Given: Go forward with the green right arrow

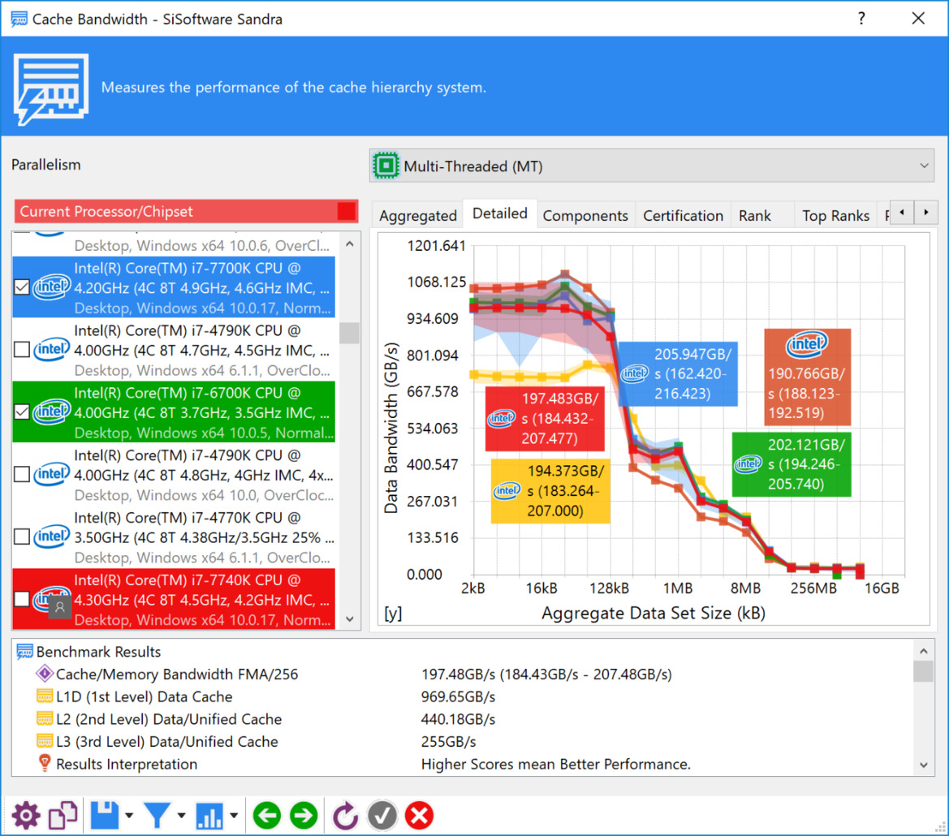Looking at the screenshot, I should pos(304,816).
